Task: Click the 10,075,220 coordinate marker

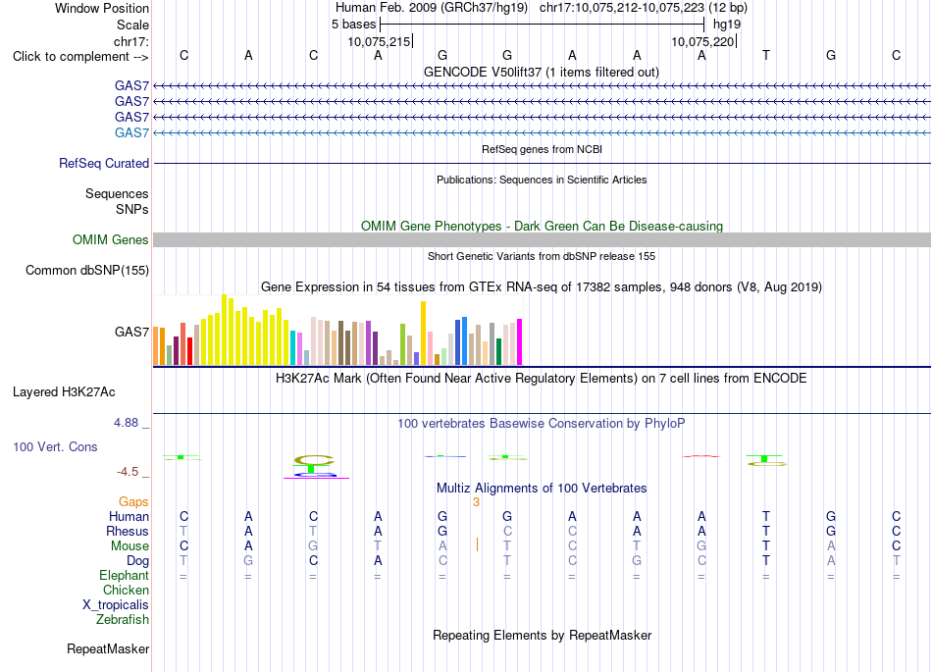Action: [x=703, y=41]
